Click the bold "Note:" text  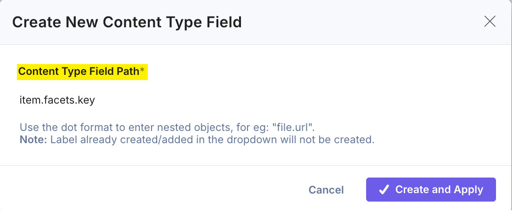tap(33, 140)
